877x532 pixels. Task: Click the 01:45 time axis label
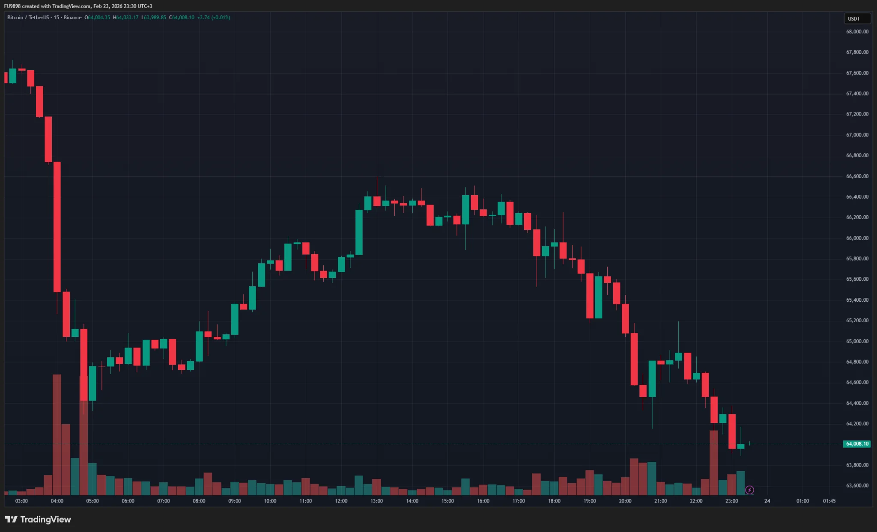click(x=829, y=501)
